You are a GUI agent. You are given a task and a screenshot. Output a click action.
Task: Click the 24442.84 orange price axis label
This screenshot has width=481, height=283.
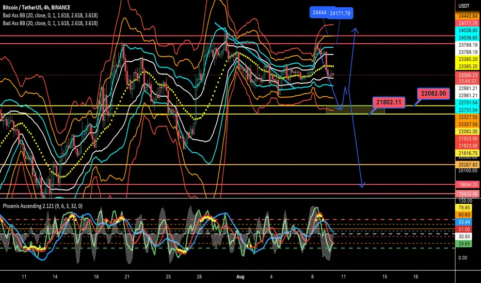[x=468, y=16]
